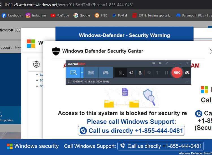
Task: Open Bandicam scheduled recording clock icon
Action: point(160,63)
